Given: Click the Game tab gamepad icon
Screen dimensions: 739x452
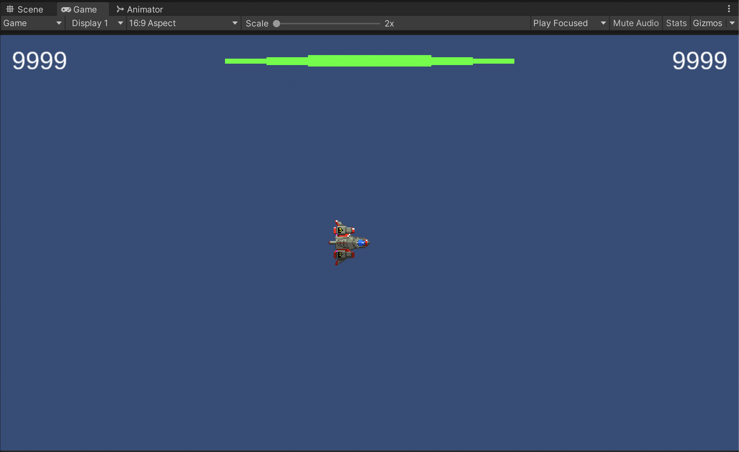Looking at the screenshot, I should click(x=66, y=9).
